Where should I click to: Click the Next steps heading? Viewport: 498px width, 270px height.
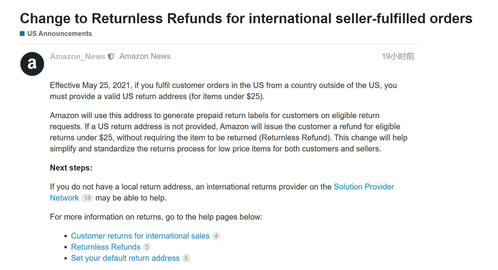(71, 168)
